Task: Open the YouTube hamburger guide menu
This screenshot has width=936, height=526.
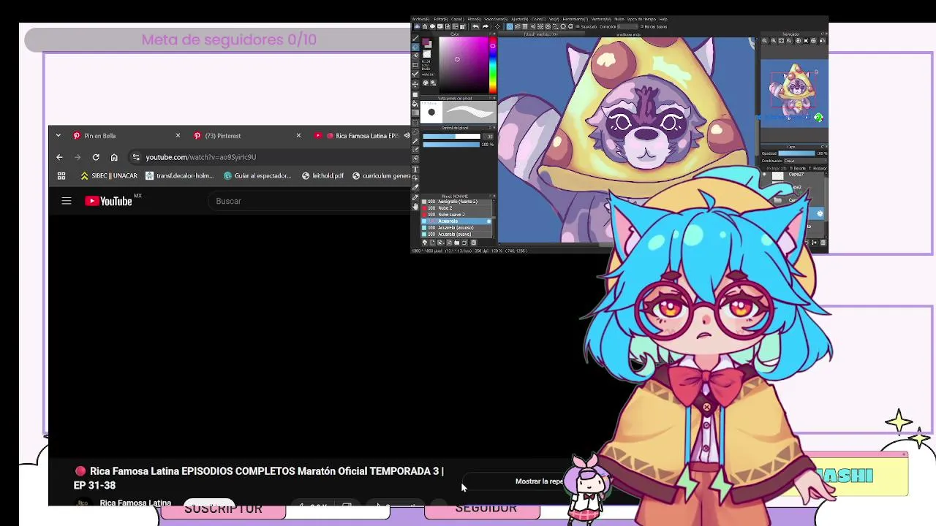Action: coord(67,201)
